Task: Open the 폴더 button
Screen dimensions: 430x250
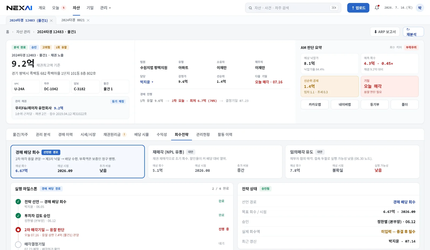Action: coord(404,105)
